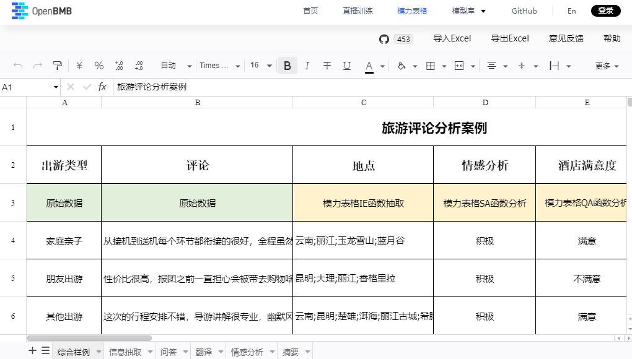Merge the selected cells
The width and height of the screenshot is (632, 359).
(459, 66)
